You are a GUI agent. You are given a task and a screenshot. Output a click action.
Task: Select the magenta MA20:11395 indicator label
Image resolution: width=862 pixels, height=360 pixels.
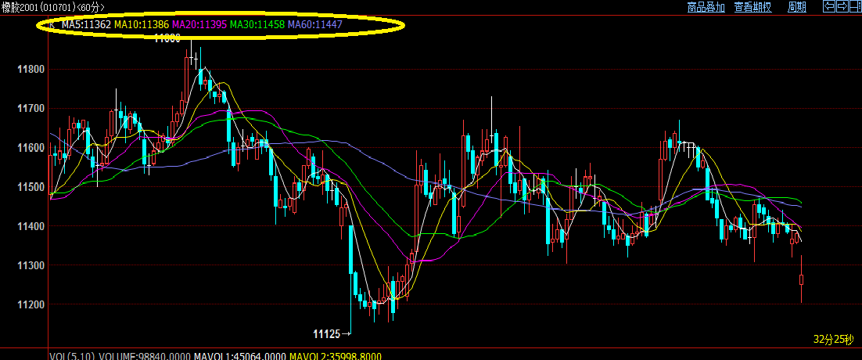[x=199, y=25]
